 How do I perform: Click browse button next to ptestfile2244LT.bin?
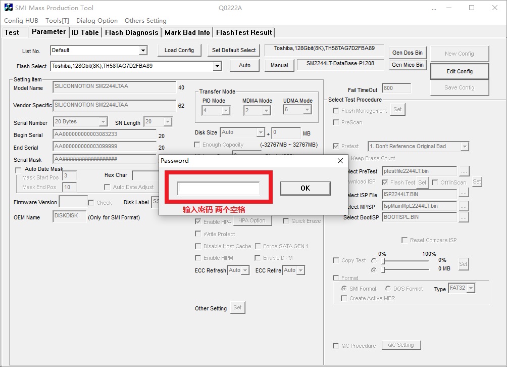click(464, 171)
